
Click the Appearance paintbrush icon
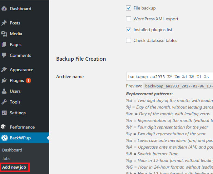[x=4, y=70]
